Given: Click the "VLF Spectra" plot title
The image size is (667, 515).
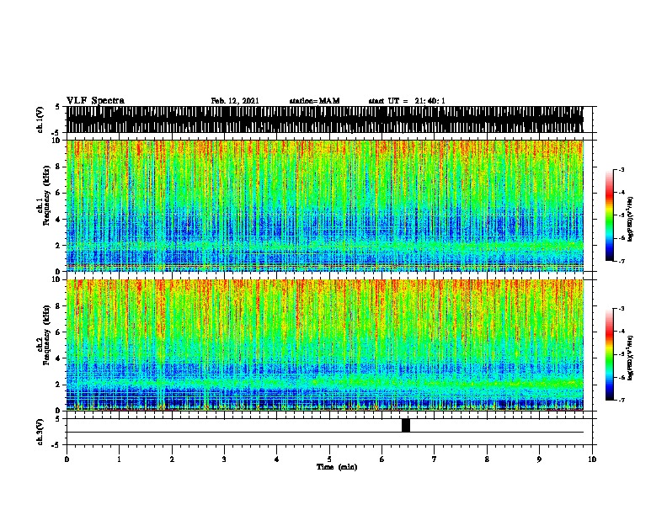Looking at the screenshot, I should click(95, 101).
